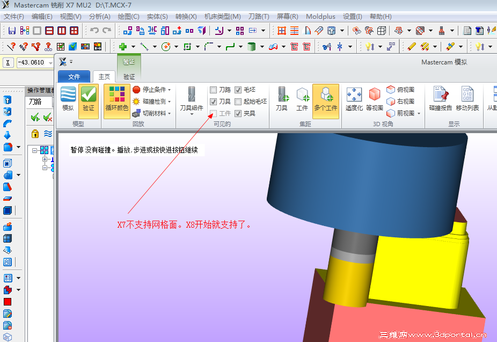
Task: Click the Undo arrow icon
Action: coord(94,31)
